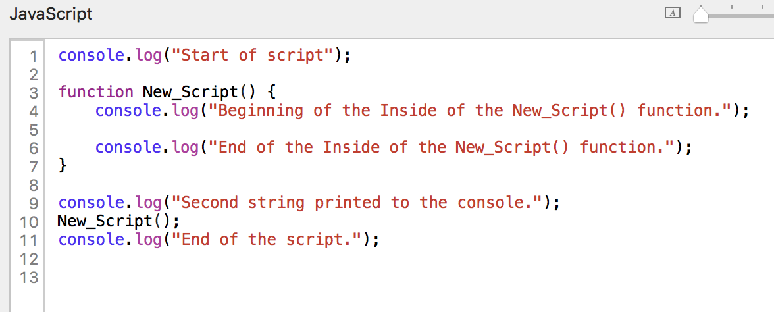Click line number 1 in the gutter
774x312 pixels.
click(34, 56)
